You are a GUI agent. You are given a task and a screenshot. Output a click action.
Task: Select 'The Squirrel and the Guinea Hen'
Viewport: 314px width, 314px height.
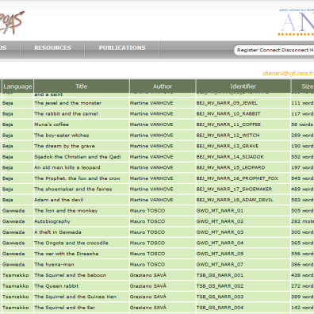(75, 297)
